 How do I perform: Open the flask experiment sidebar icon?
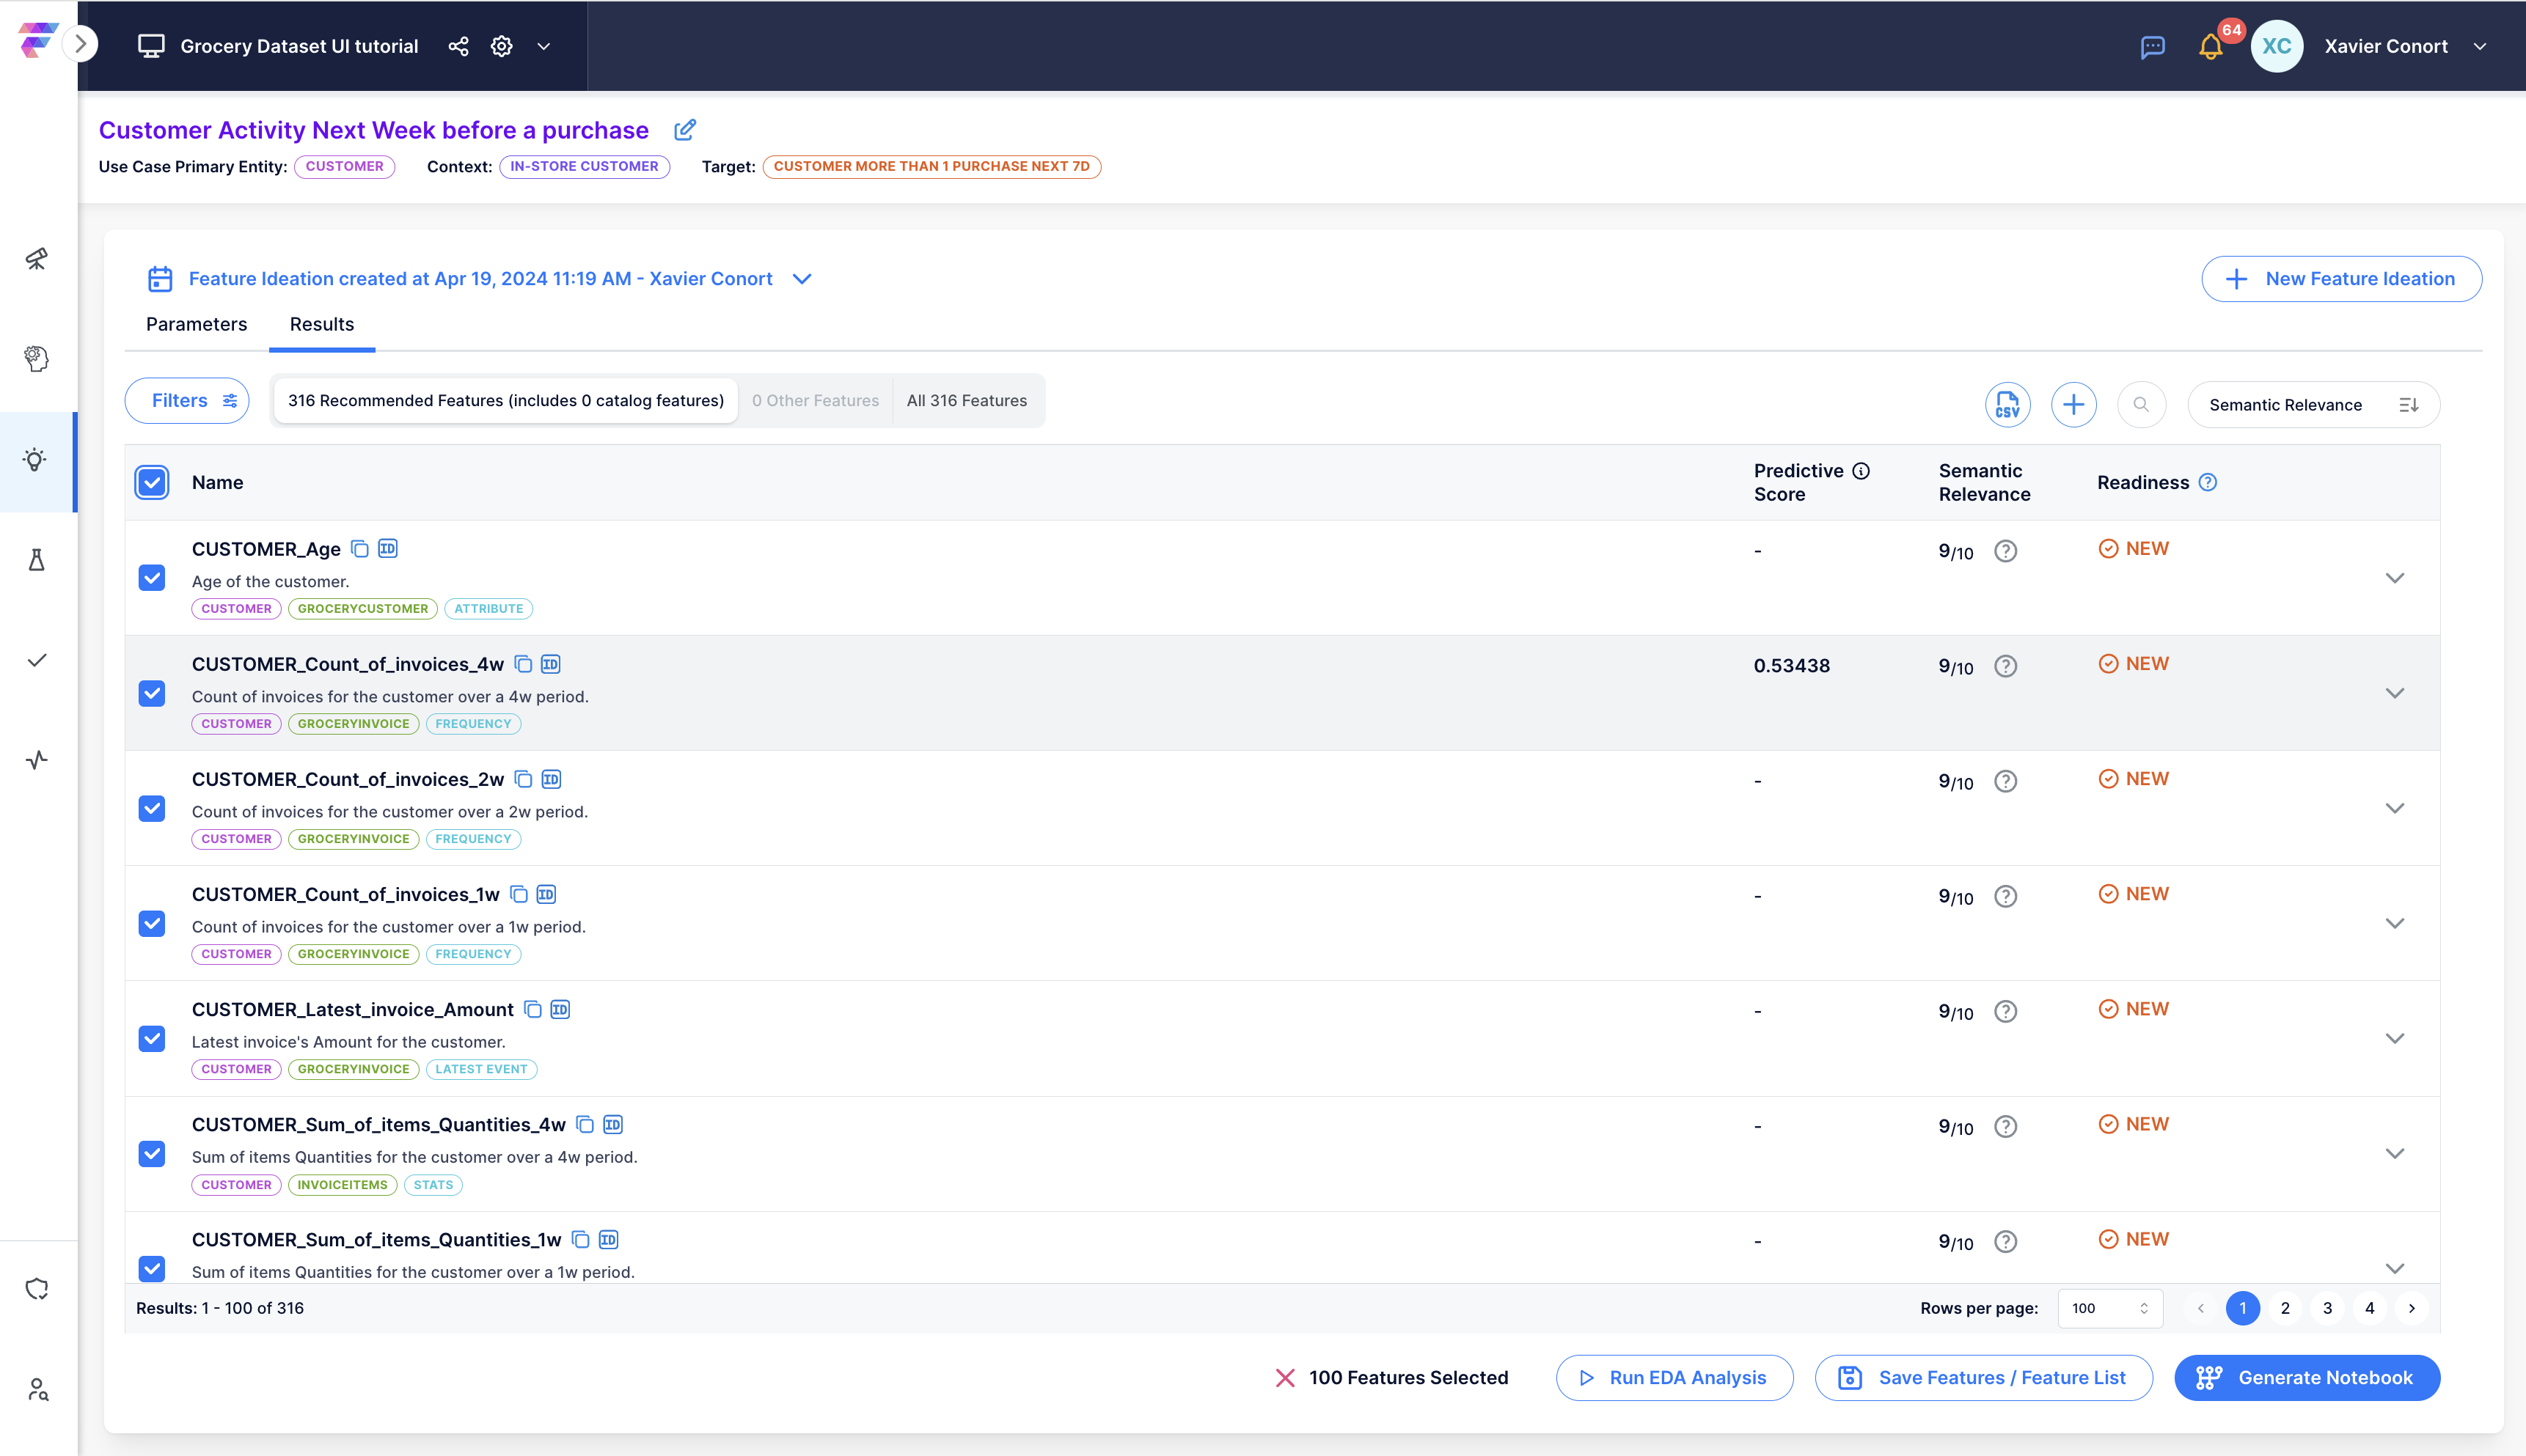[x=37, y=560]
